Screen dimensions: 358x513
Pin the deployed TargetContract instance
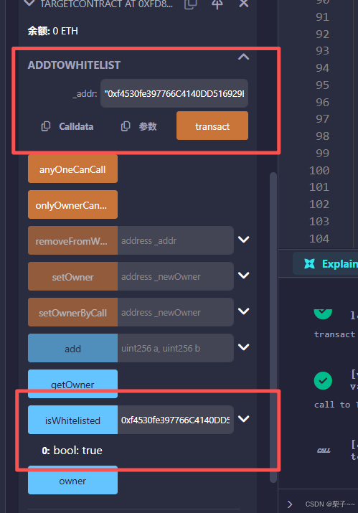pyautogui.click(x=217, y=4)
